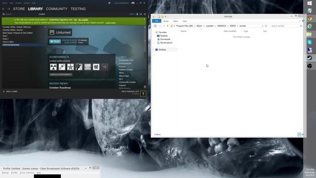Open Skype from the taskbar
The image size is (316, 178).
tap(310, 42)
